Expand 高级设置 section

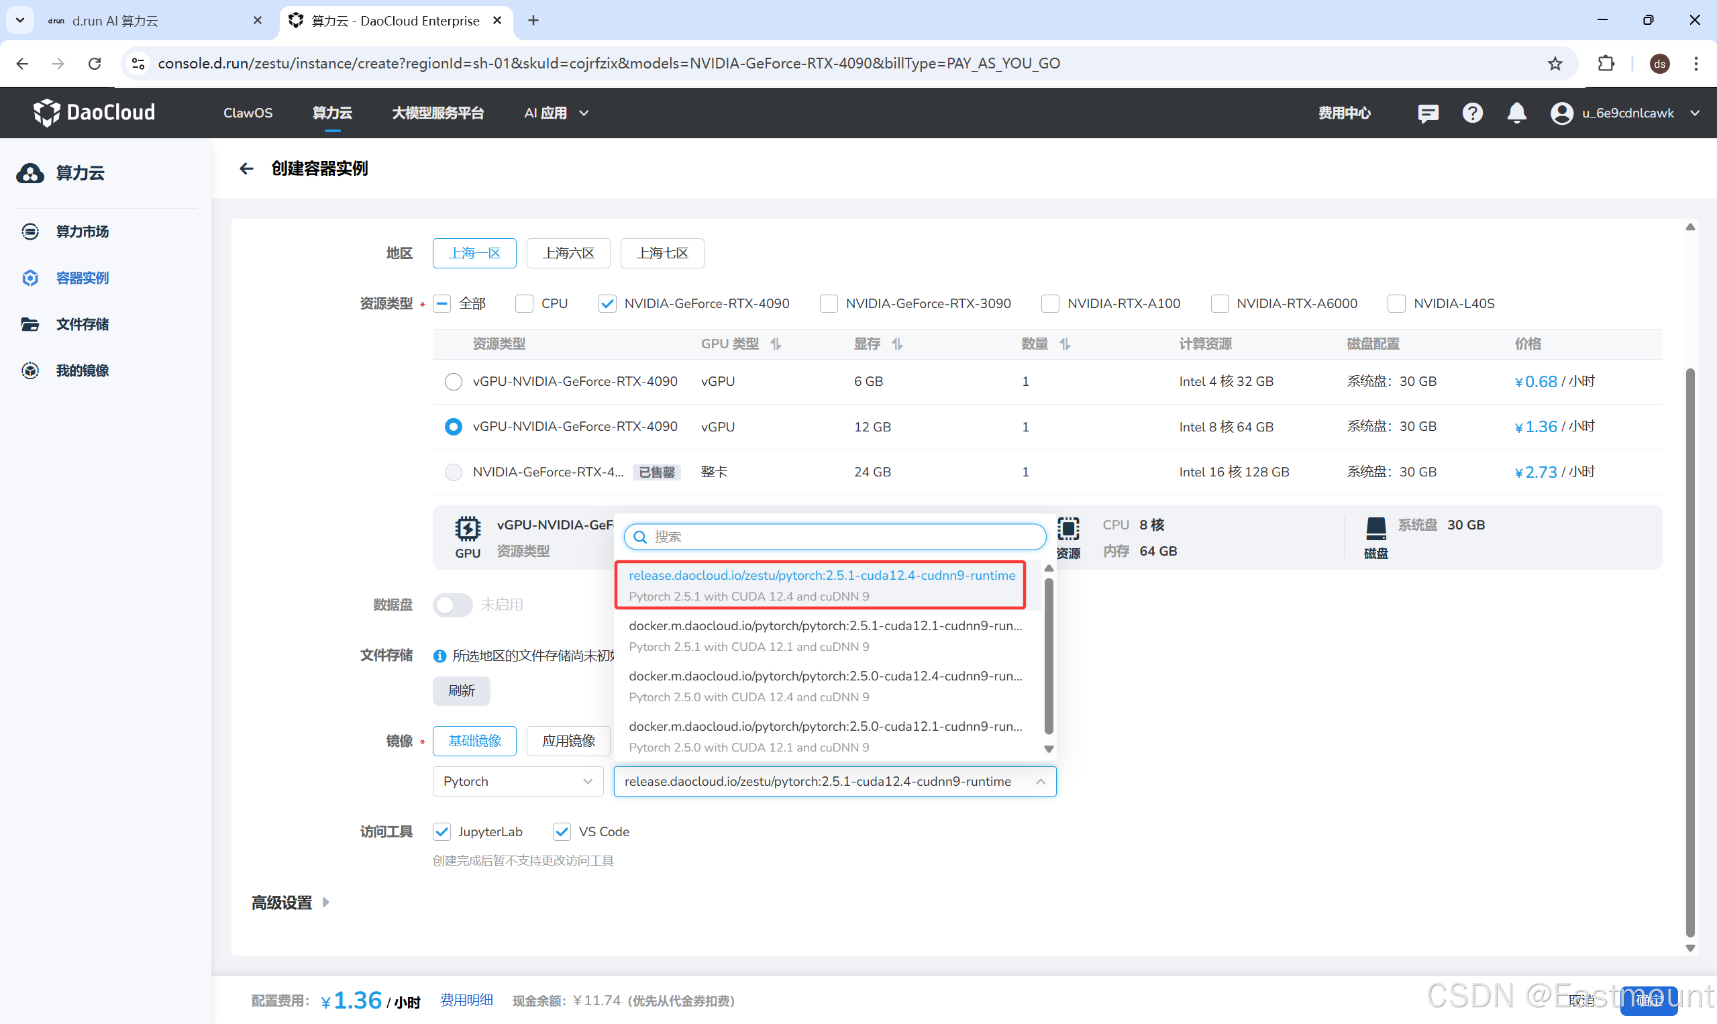291,903
